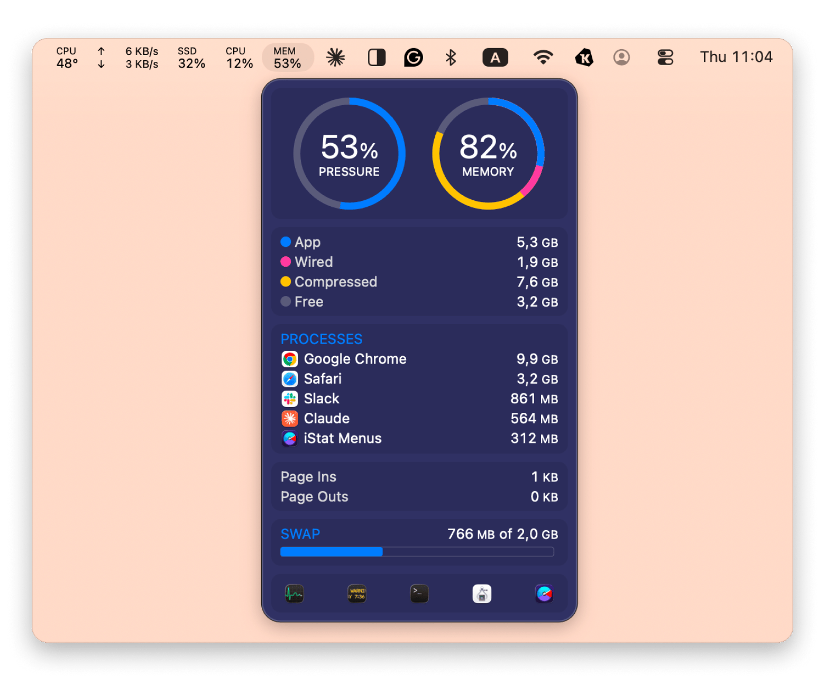Select the Google Chrome process name
The image size is (825, 685).
tap(355, 359)
